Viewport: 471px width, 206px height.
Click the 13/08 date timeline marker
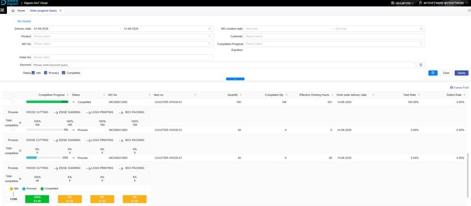[x=13, y=199]
